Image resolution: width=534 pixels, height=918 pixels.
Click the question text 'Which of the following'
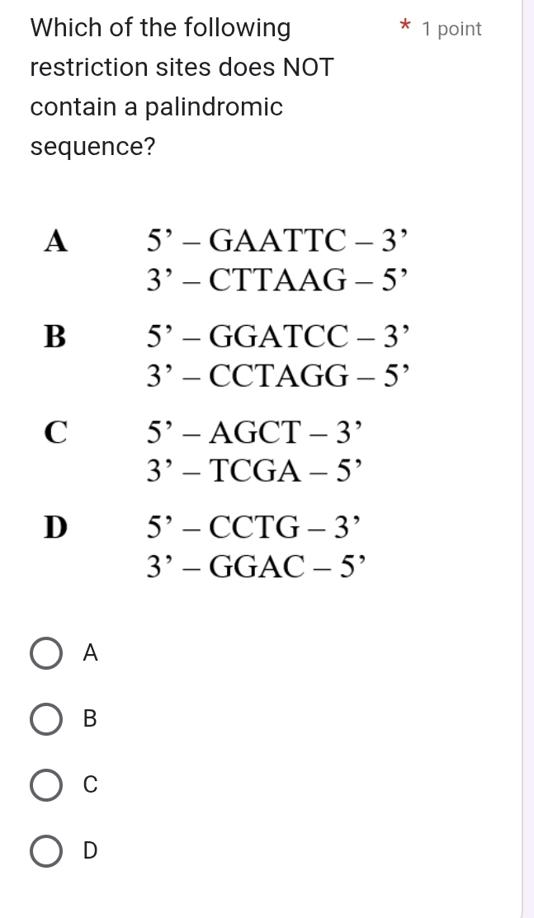pyautogui.click(x=160, y=29)
